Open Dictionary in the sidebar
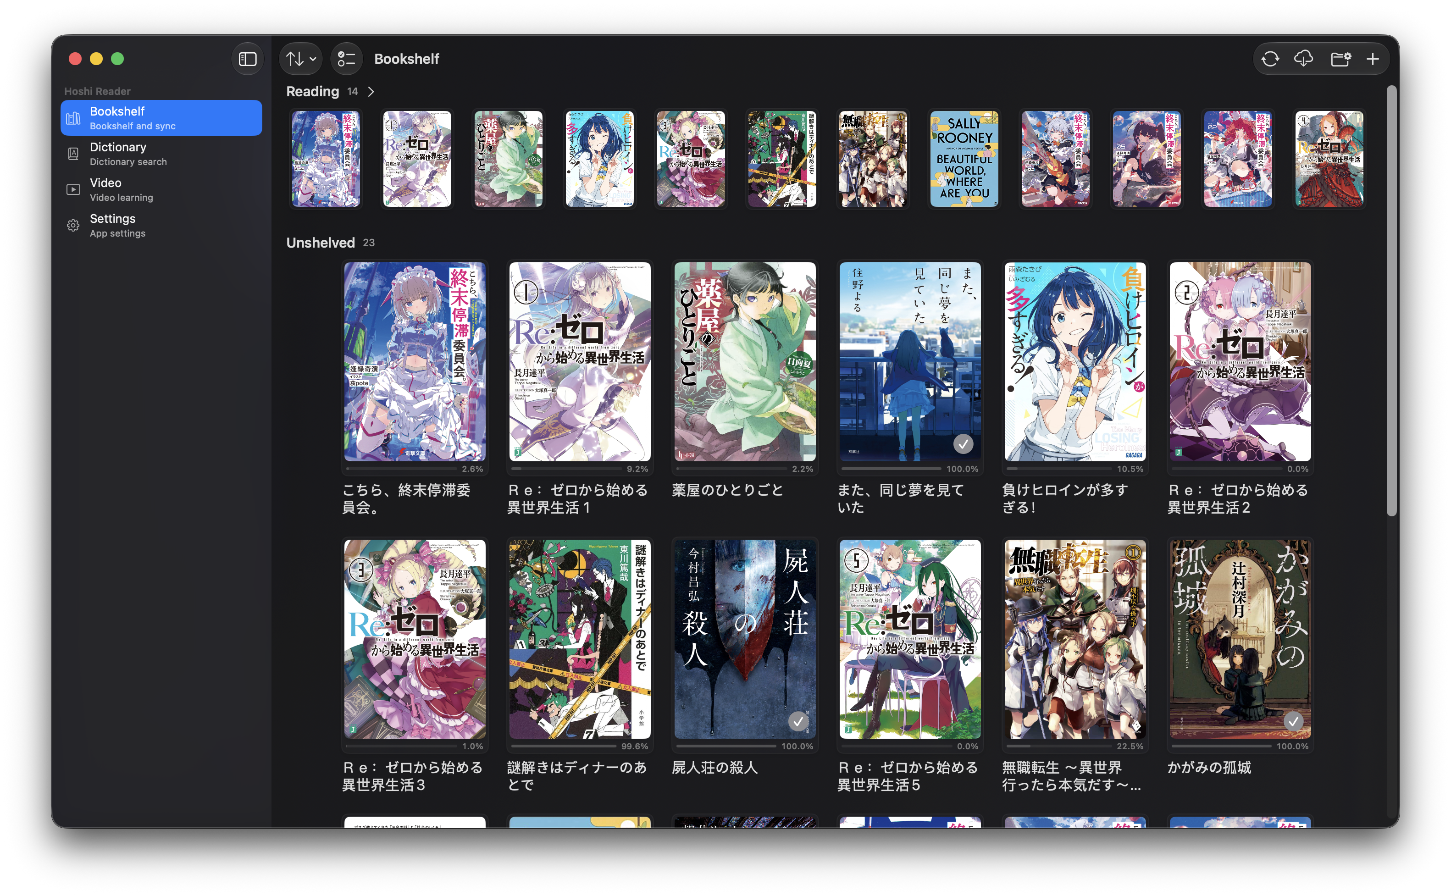Viewport: 1451px width, 896px height. click(161, 154)
